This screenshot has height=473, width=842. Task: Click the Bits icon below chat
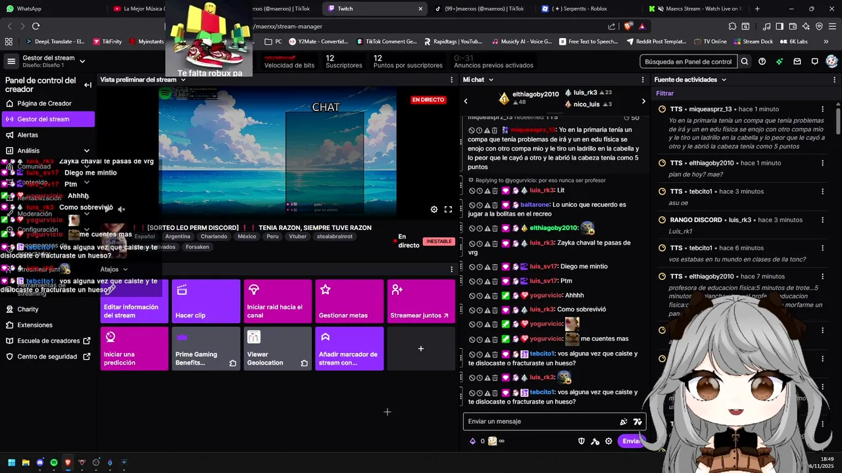[x=472, y=441]
